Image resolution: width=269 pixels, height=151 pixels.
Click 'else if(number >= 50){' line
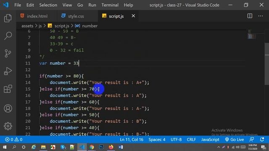[69, 115]
